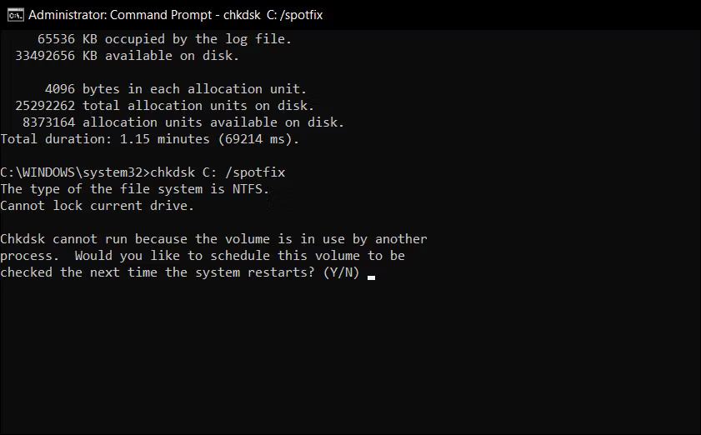The height and width of the screenshot is (435, 701).
Task: Click the '25292262 total allocation units' line
Action: coord(165,106)
